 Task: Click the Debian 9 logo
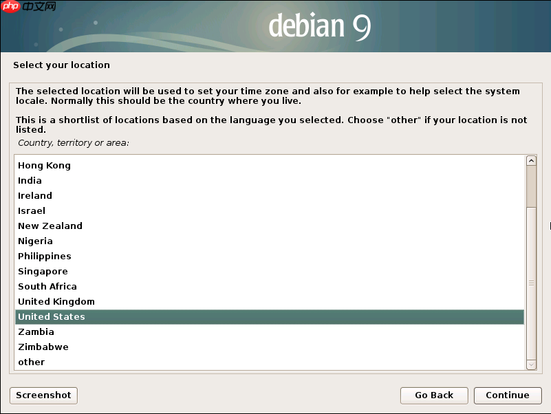coord(319,27)
